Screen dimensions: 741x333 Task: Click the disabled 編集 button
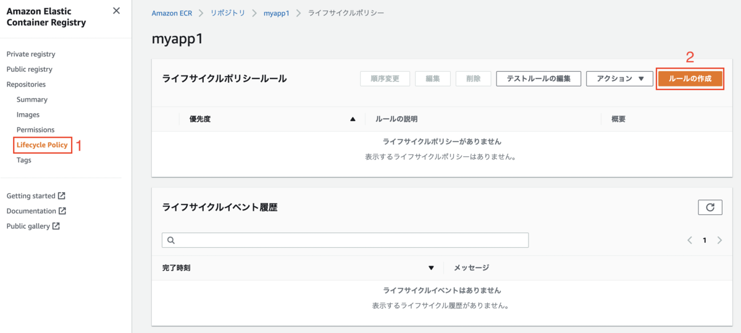click(433, 78)
